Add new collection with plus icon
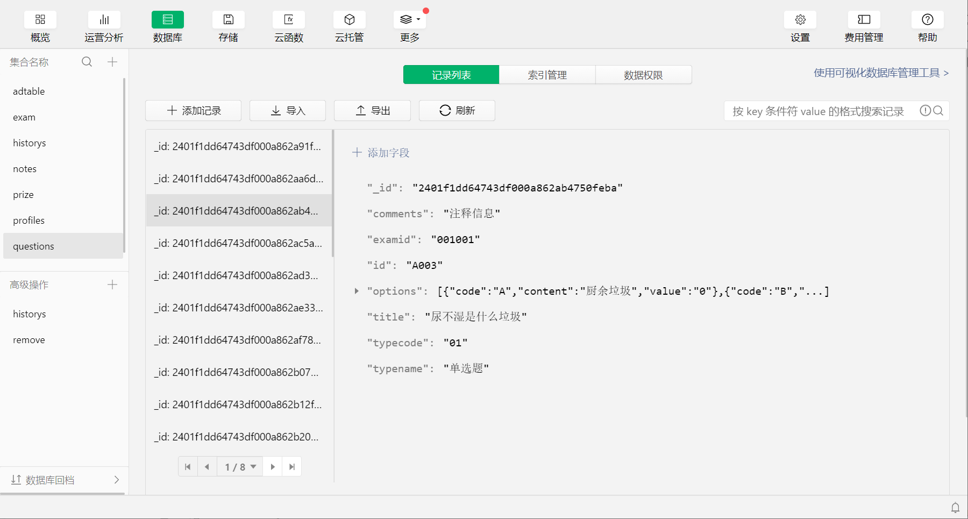Screen dimensions: 968x519 click(112, 62)
